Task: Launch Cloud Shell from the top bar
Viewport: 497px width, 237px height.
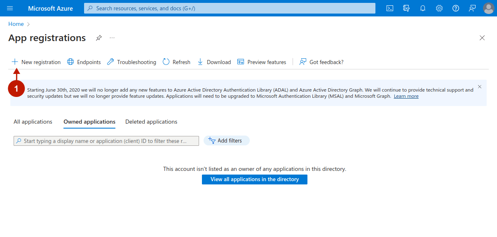Action: pos(390,8)
